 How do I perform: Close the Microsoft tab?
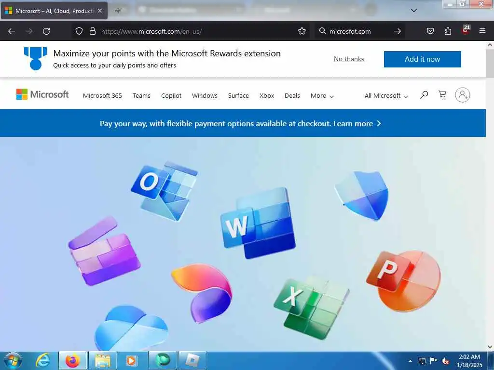[99, 11]
